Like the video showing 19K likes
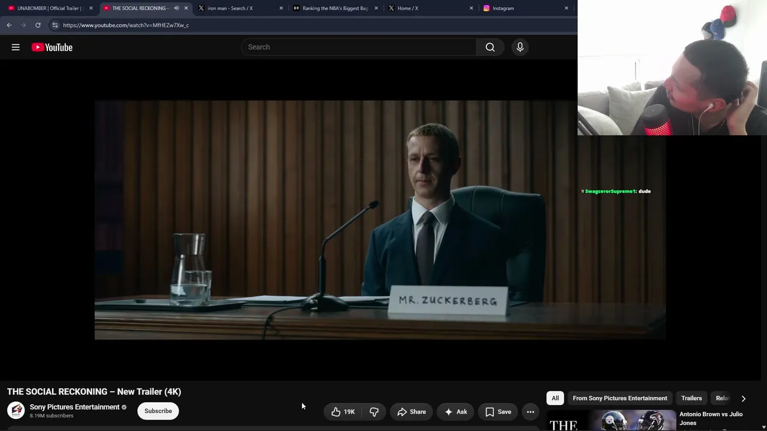This screenshot has width=767, height=431. point(343,412)
